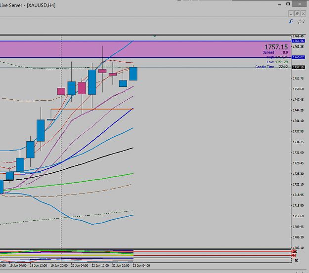The width and height of the screenshot is (309, 273).
Task: Open the chat bubbles icon
Action: pos(301,21)
